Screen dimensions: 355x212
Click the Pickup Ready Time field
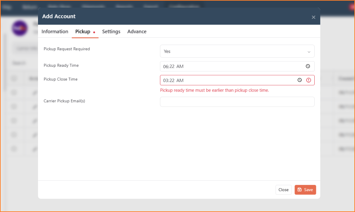tap(237, 66)
